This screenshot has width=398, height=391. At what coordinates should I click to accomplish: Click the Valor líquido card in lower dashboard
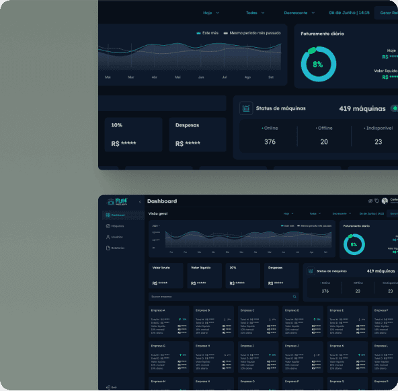(204, 276)
